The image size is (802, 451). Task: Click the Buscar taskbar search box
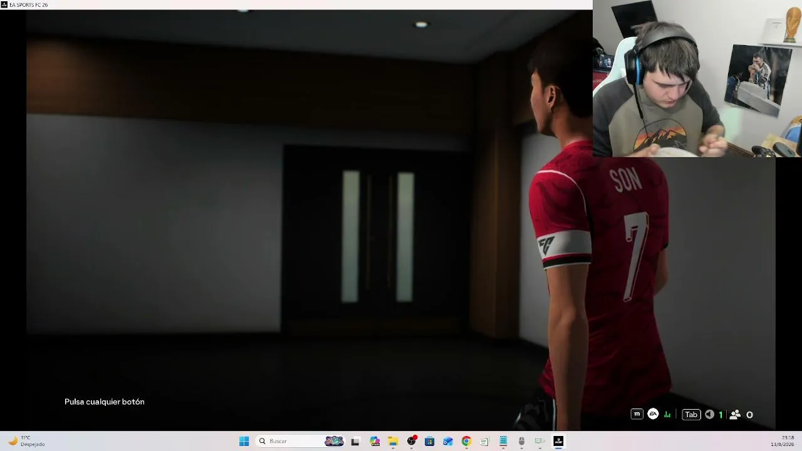coord(301,441)
